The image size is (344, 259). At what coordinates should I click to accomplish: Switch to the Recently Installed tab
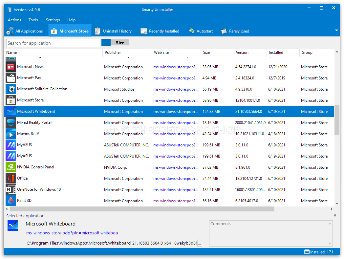coord(160,31)
